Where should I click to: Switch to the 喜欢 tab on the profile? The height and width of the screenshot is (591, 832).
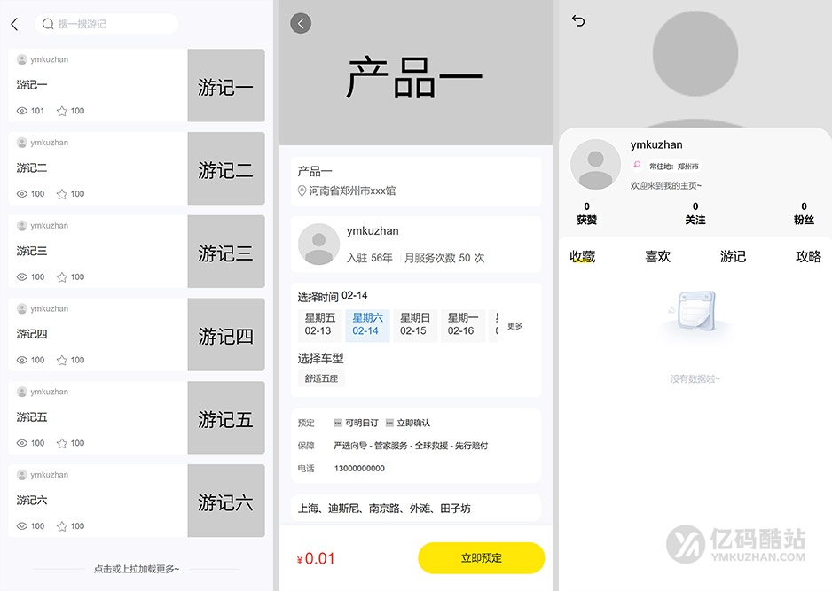pyautogui.click(x=658, y=256)
